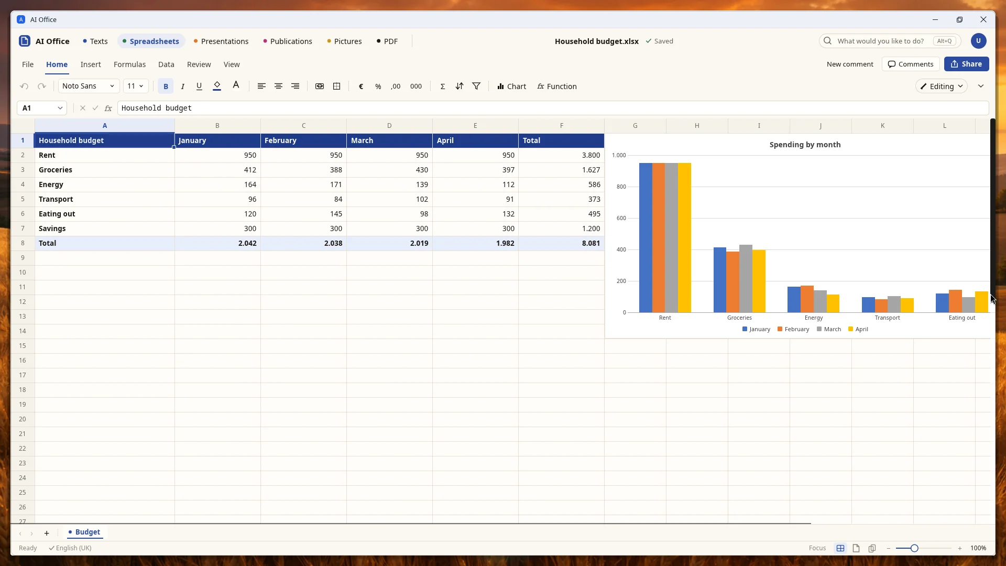
Task: Insert AutoSum sigma function
Action: (443, 86)
